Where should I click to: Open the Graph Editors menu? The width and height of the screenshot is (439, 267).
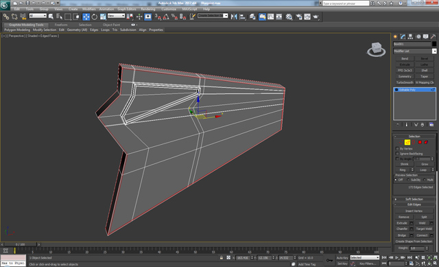(127, 9)
